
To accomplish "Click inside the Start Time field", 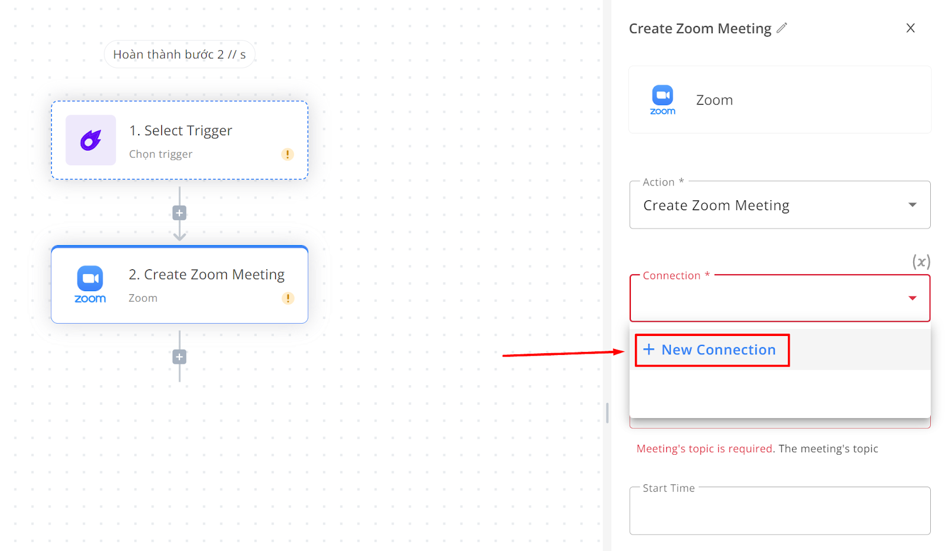I will click(780, 511).
